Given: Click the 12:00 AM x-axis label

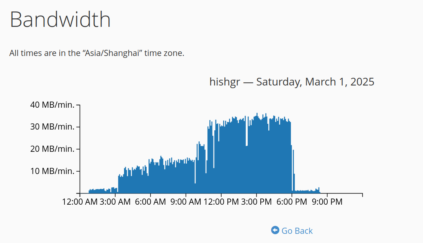Looking at the screenshot, I should click(x=80, y=202).
